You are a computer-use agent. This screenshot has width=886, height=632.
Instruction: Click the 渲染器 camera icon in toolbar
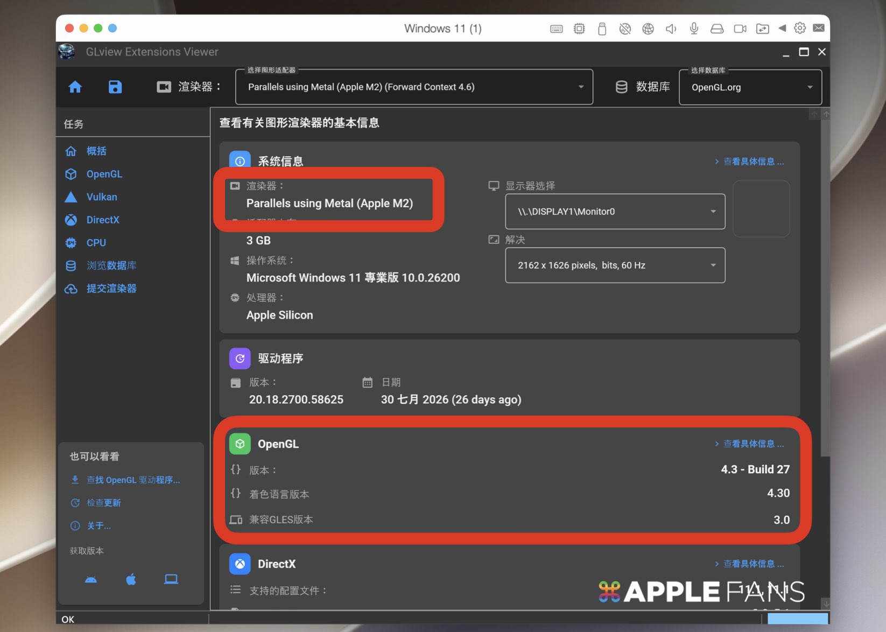tap(164, 87)
